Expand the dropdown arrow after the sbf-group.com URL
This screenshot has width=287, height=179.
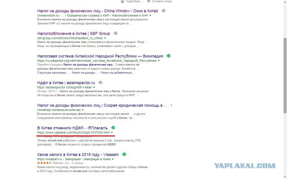click(x=105, y=38)
